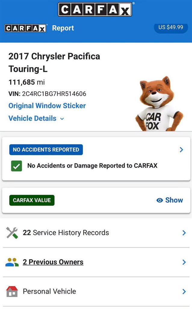The image size is (192, 309).
Task: Click the US $49.99 price button
Action: click(171, 27)
